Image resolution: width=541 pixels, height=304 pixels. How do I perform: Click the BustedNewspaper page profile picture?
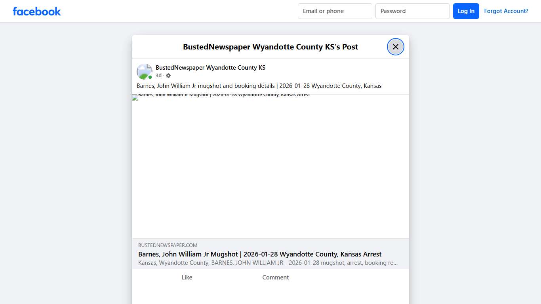[144, 71]
